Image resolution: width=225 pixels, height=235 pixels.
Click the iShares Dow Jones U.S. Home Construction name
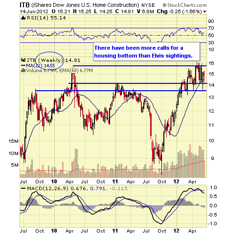[x=85, y=5]
